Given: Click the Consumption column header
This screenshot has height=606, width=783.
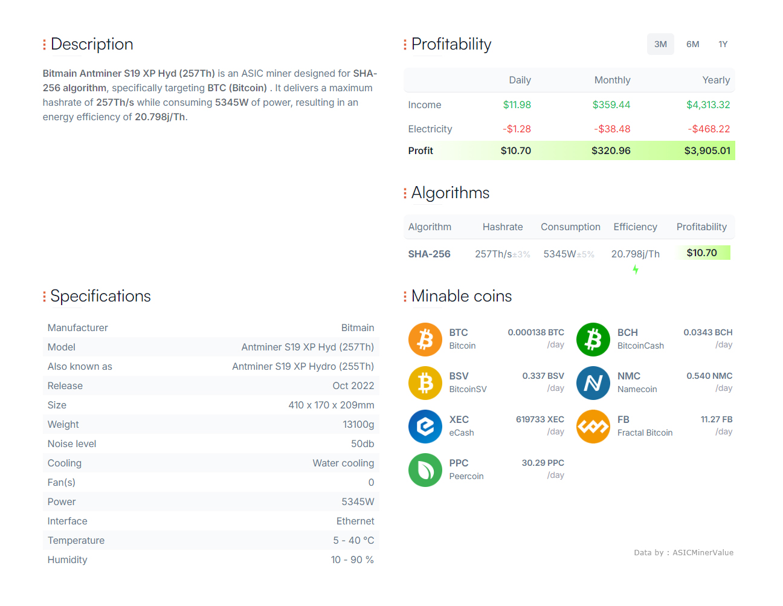Looking at the screenshot, I should point(570,227).
